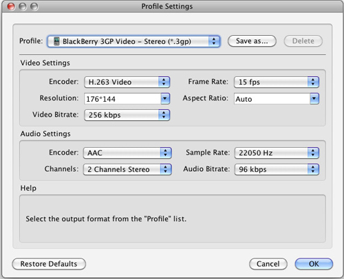Open the Video Bitrate dropdown 256 kbps
344x279 pixels.
click(127, 115)
